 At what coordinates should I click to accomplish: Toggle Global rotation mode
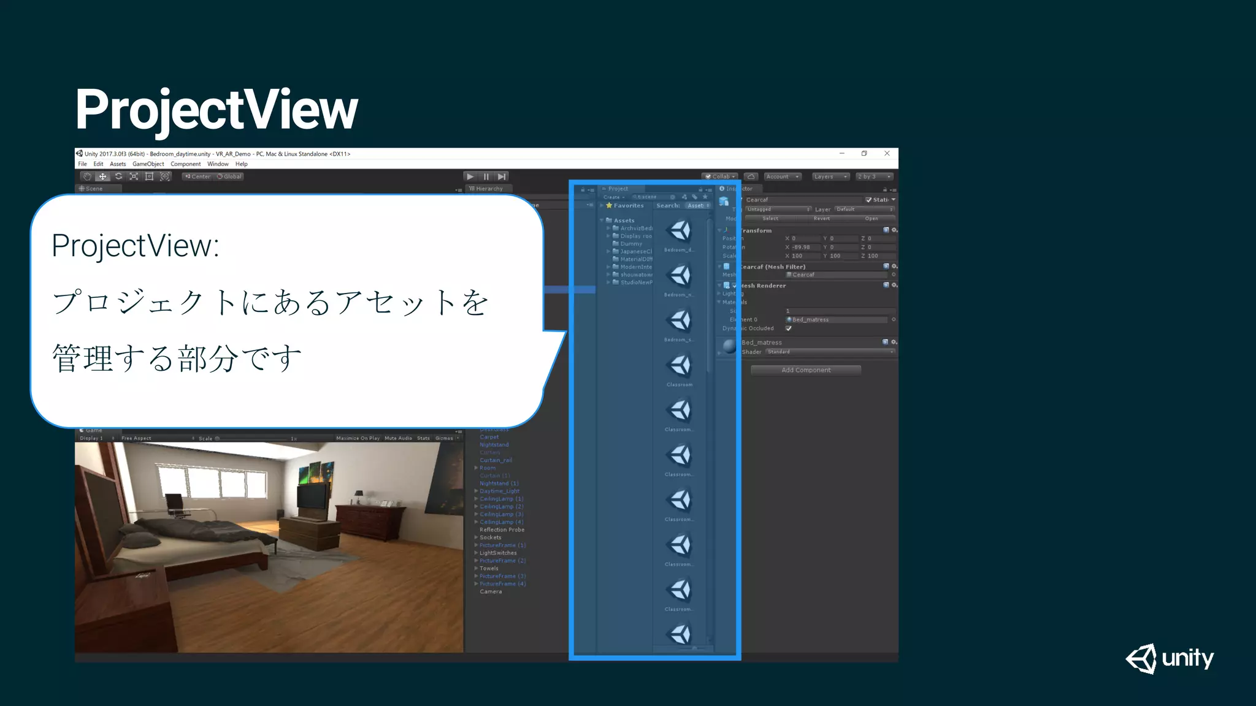[x=229, y=176]
